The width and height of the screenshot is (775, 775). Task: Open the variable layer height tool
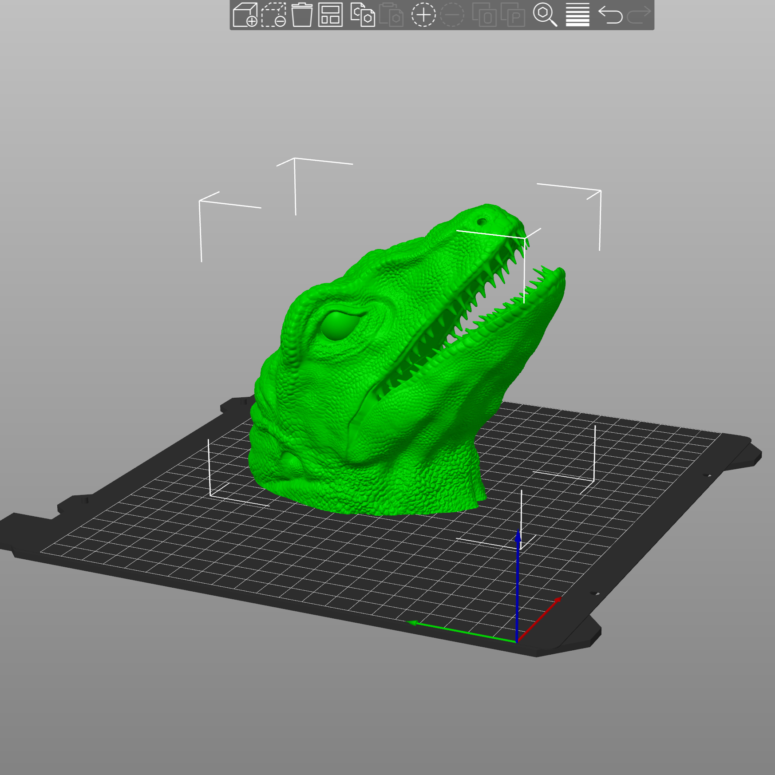tap(577, 15)
